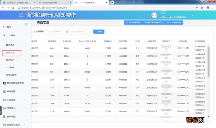Click the icon beside 失业办理
The width and height of the screenshot is (216, 128).
point(4,100)
